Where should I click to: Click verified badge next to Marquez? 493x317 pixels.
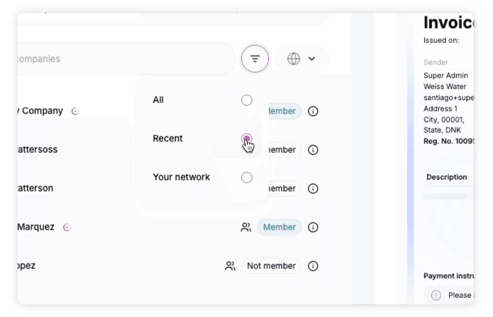click(x=67, y=227)
